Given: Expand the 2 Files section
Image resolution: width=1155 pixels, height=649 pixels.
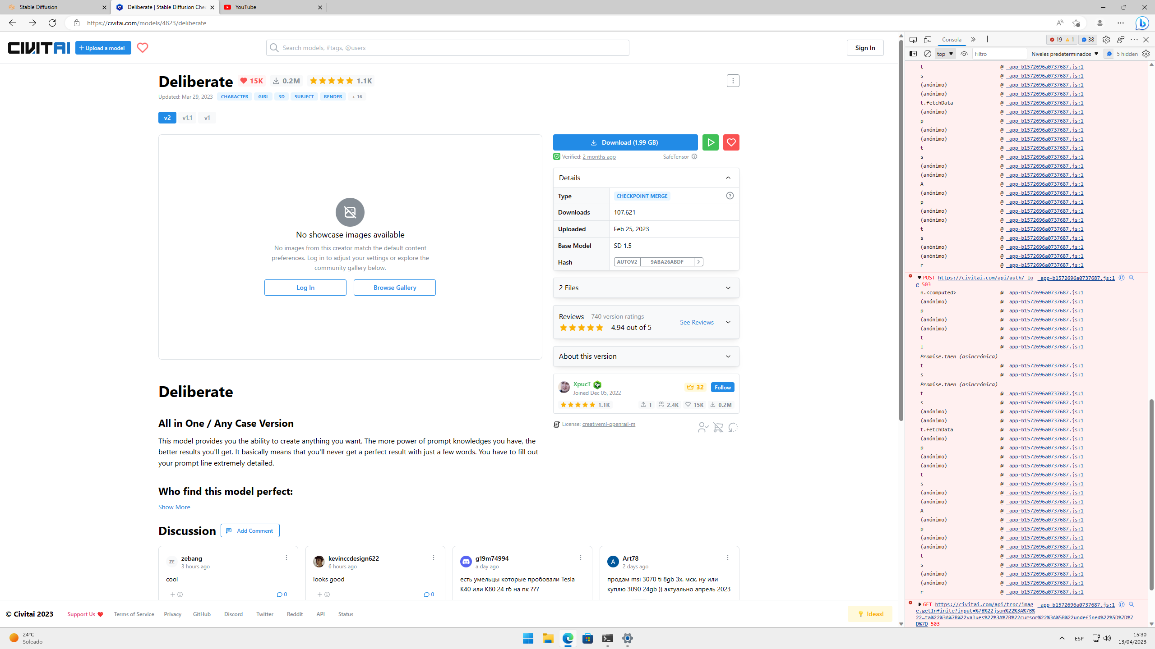Looking at the screenshot, I should (x=646, y=288).
